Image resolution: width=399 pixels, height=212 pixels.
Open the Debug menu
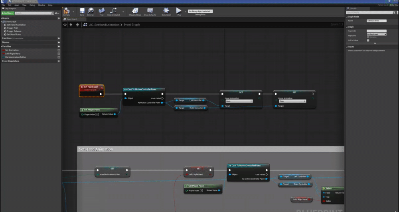click(32, 5)
